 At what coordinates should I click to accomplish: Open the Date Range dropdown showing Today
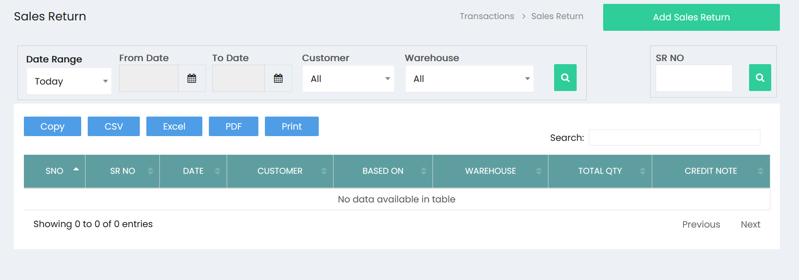point(69,81)
